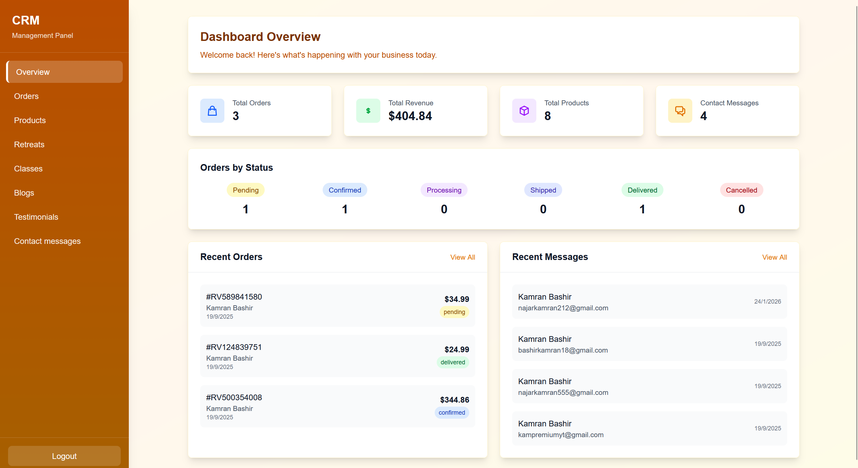Navigate to Testimonials

pyautogui.click(x=36, y=217)
